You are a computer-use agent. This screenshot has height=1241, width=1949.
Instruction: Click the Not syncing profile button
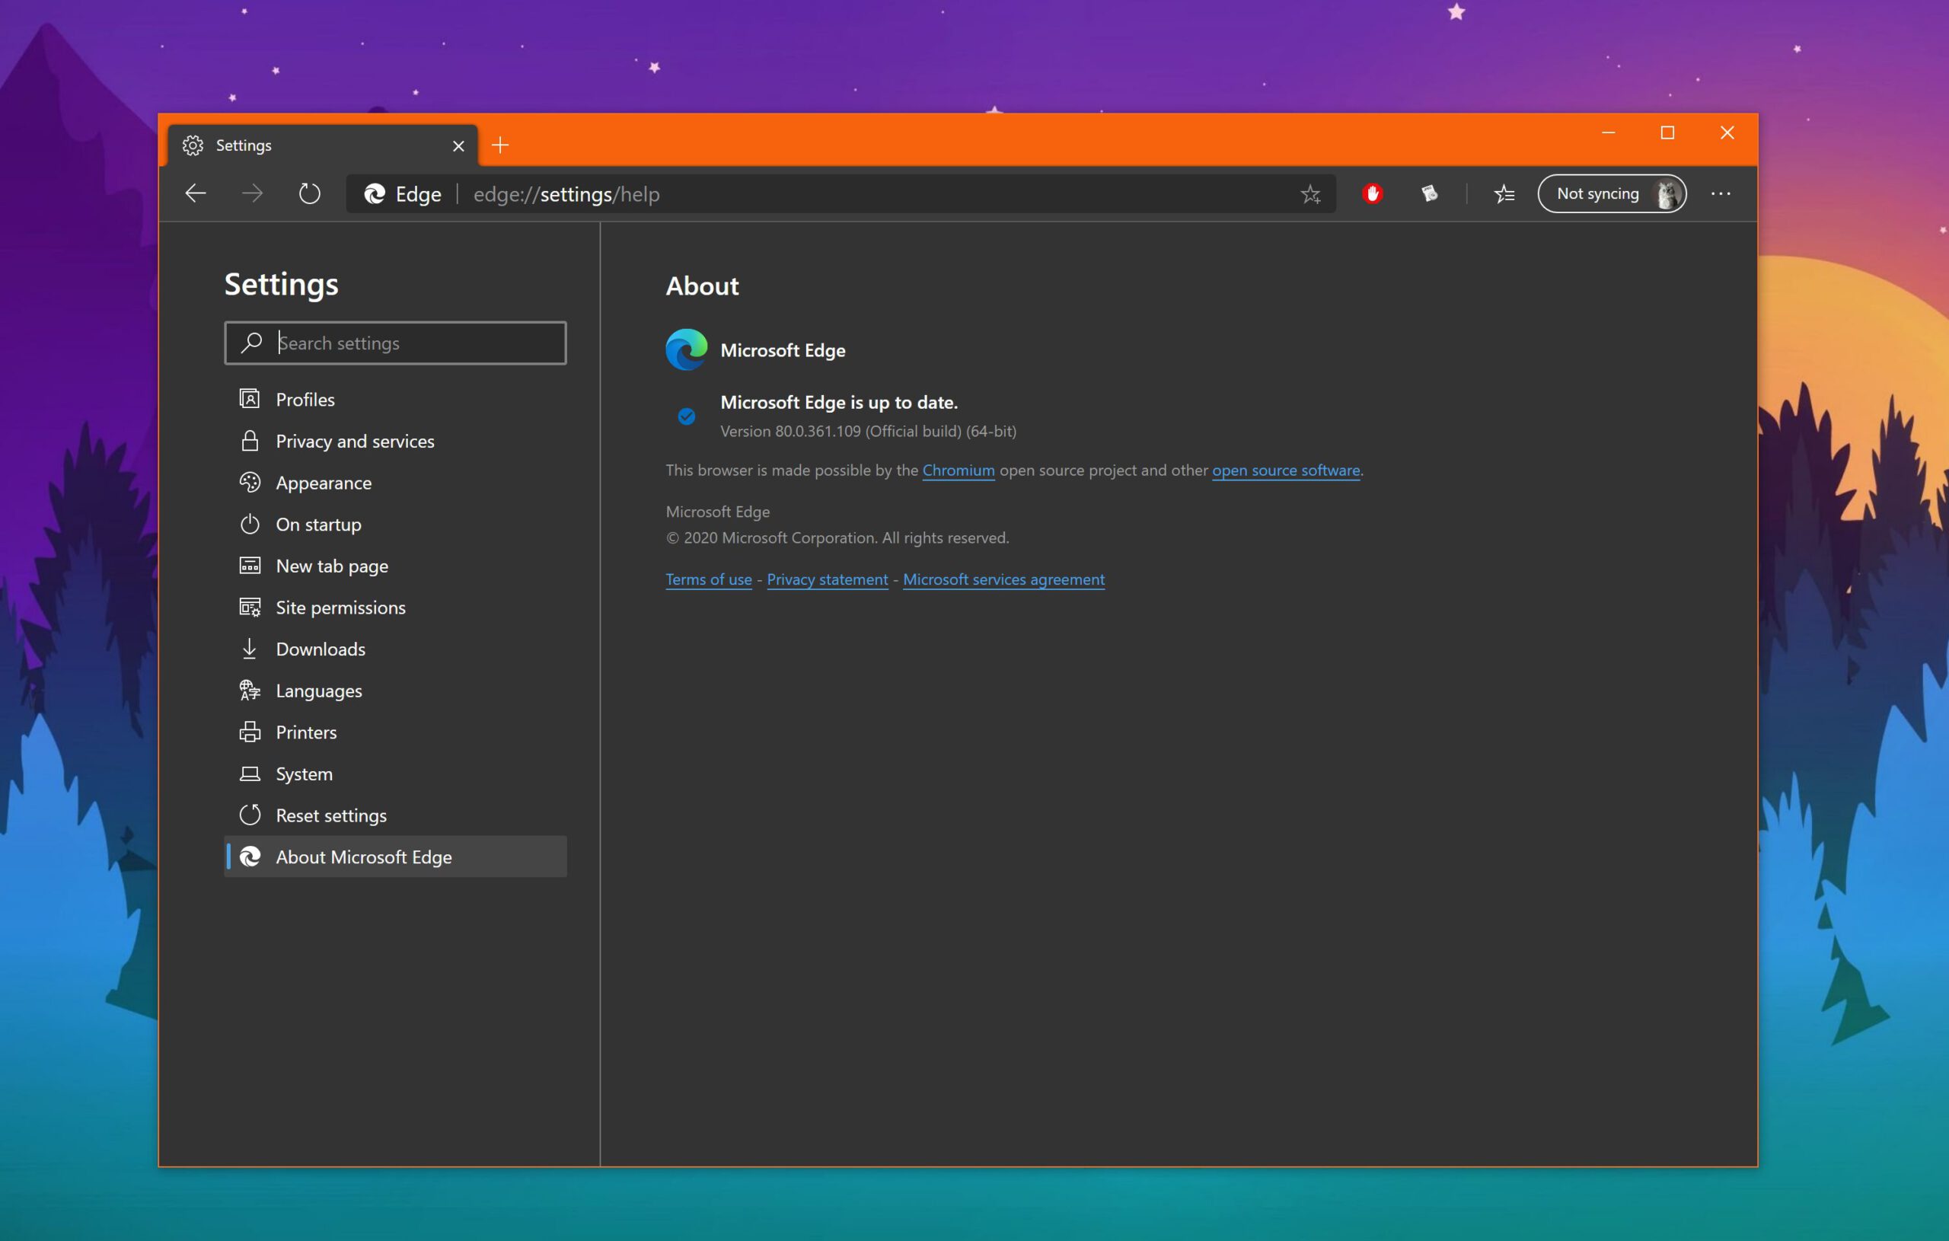(x=1612, y=194)
